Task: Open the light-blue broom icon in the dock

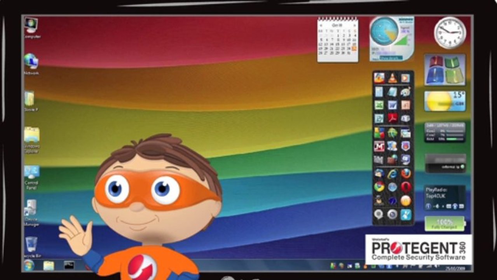Action: click(x=406, y=214)
